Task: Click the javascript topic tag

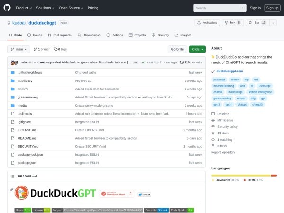Action: tap(219, 80)
